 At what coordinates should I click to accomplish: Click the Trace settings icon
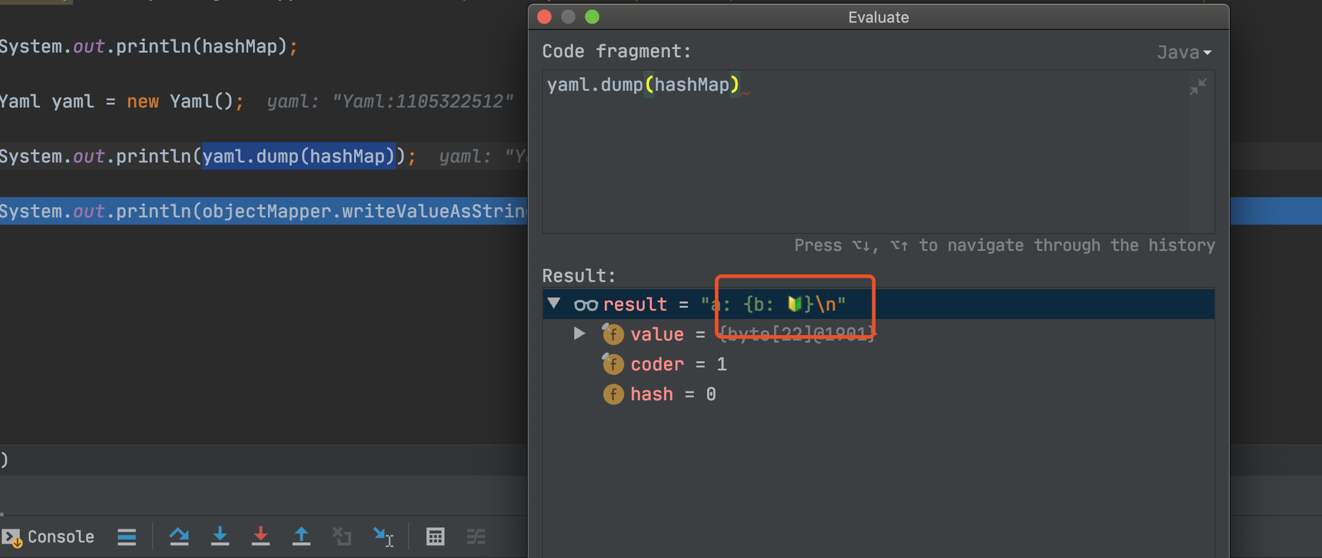pyautogui.click(x=476, y=536)
